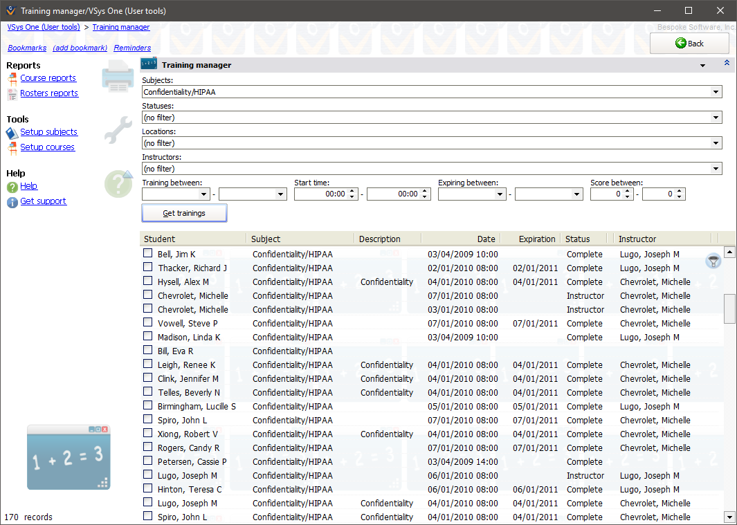Click the Get support info icon
This screenshot has width=737, height=525.
click(x=12, y=201)
